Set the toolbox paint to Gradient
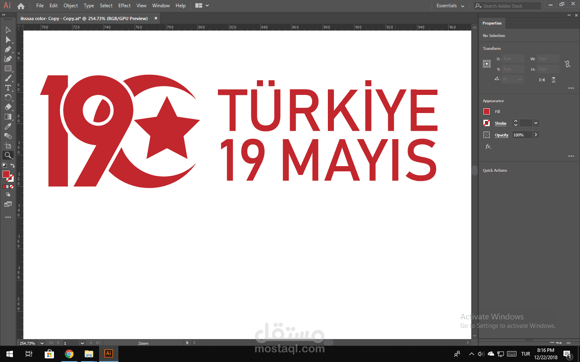 [x=8, y=187]
